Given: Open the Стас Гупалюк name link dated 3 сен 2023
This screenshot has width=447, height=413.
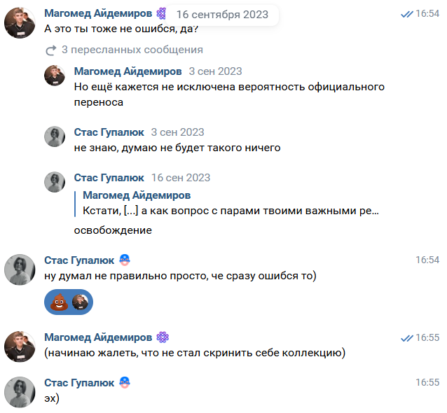Looking at the screenshot, I should [x=109, y=132].
